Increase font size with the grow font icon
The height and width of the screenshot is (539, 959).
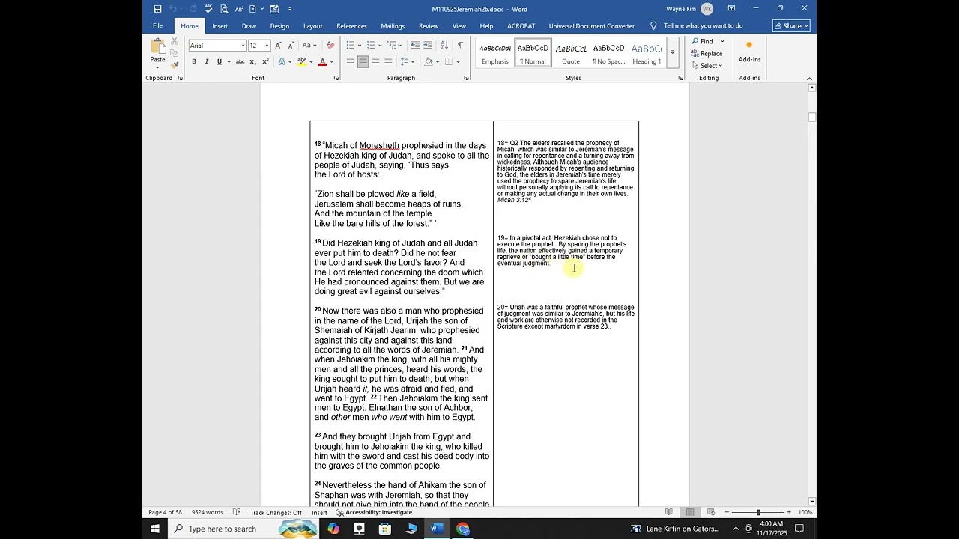[279, 46]
